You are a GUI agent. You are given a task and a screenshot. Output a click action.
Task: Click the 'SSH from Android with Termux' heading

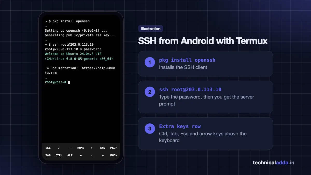click(203, 41)
